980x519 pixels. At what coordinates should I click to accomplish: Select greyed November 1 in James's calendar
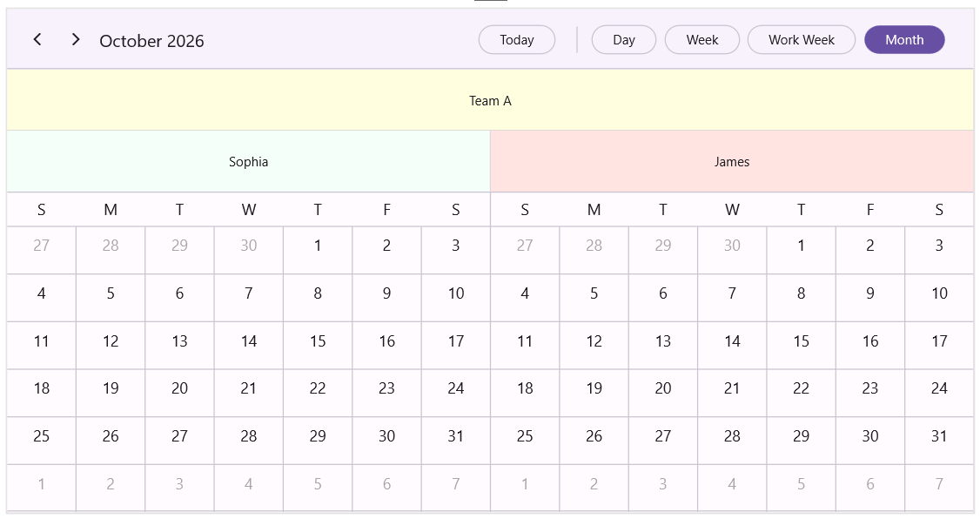525,488
